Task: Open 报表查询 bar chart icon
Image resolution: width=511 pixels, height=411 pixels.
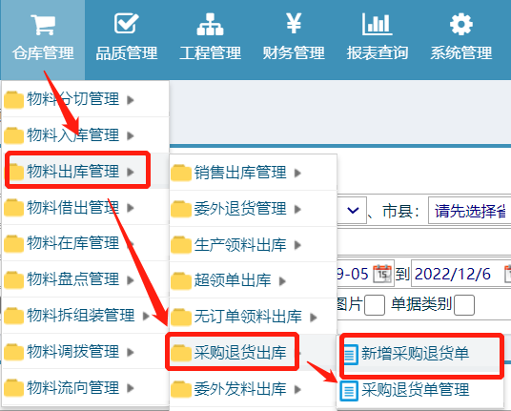Action: 378,24
